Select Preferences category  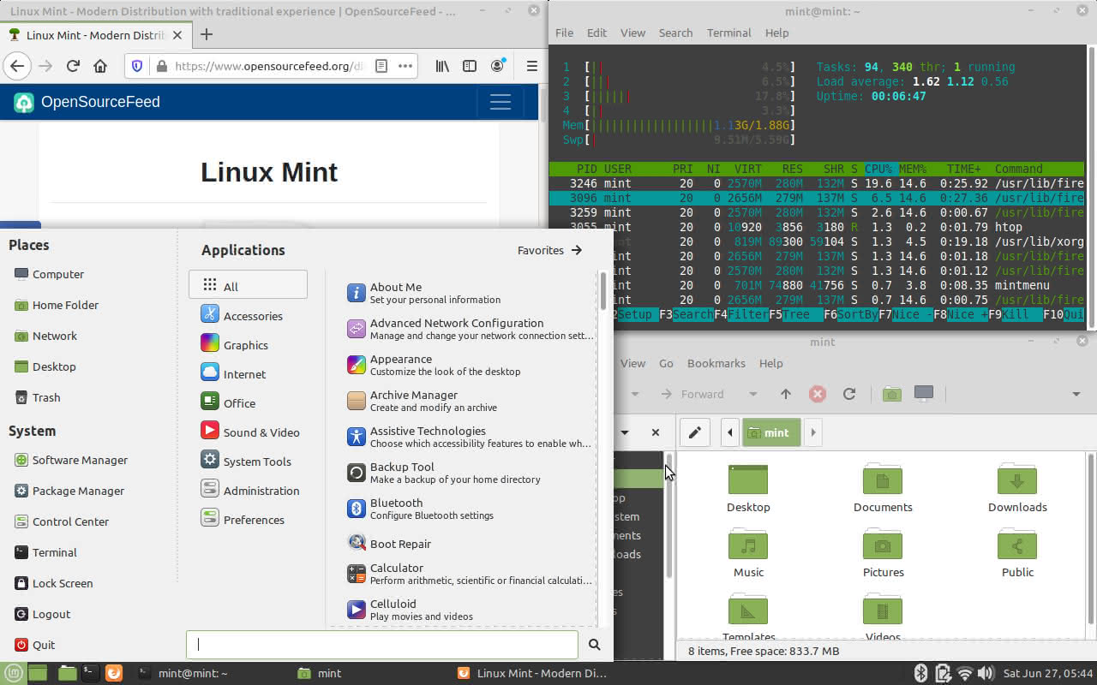(x=248, y=519)
